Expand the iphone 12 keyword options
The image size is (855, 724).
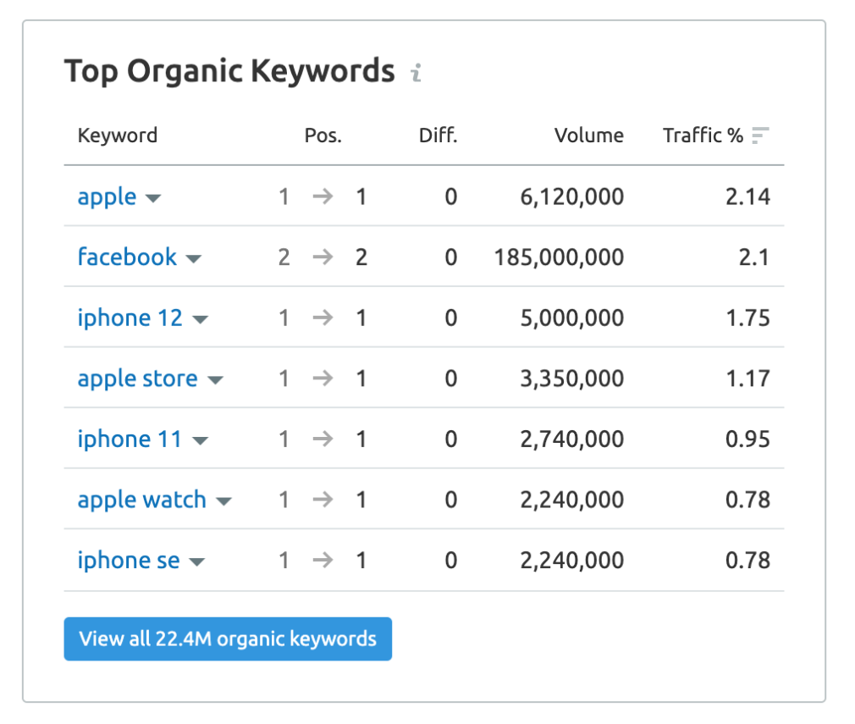tap(201, 319)
